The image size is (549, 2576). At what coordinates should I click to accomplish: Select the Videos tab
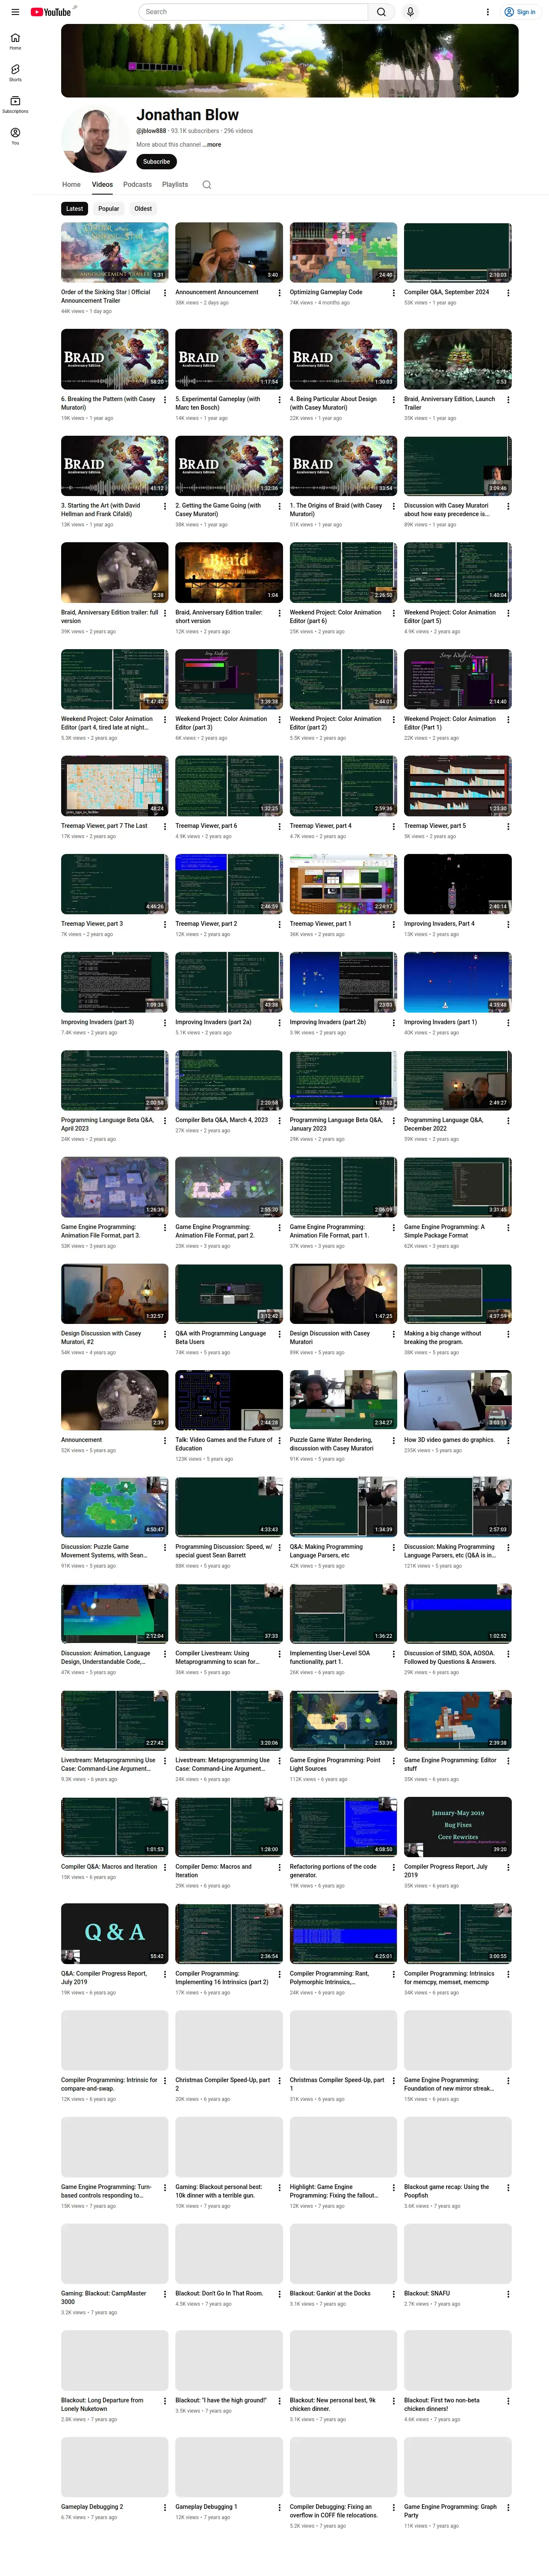[x=102, y=185]
